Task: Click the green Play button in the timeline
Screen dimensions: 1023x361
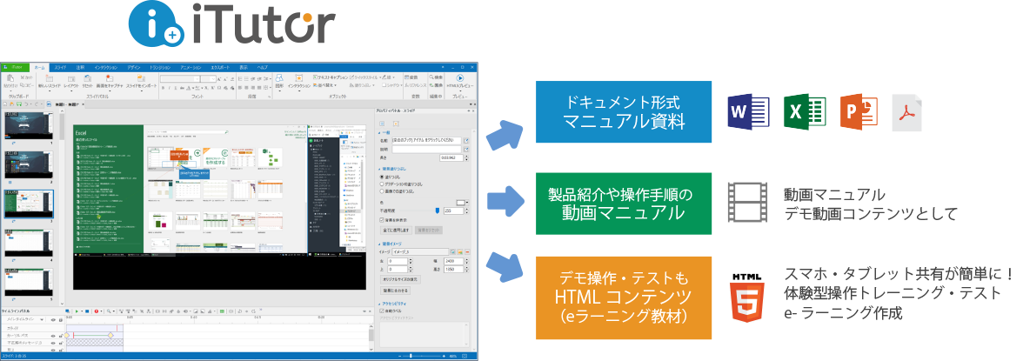Action: coord(77,311)
